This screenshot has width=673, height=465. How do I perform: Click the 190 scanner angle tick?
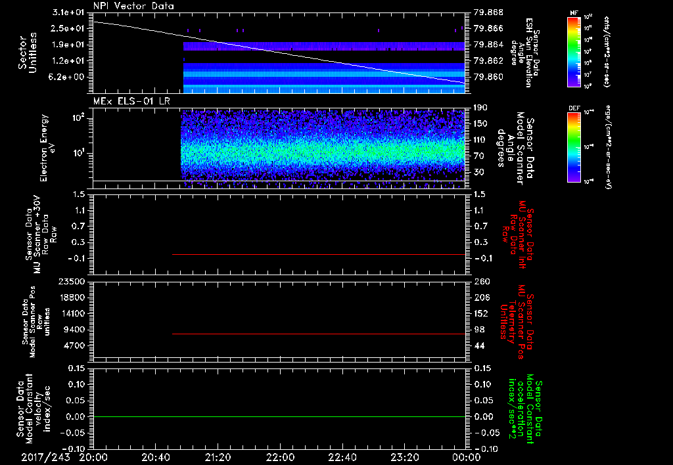coord(481,108)
